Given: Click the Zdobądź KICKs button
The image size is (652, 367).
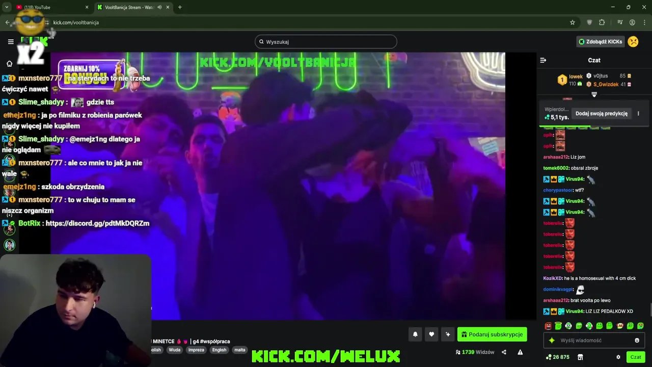Looking at the screenshot, I should click(600, 42).
